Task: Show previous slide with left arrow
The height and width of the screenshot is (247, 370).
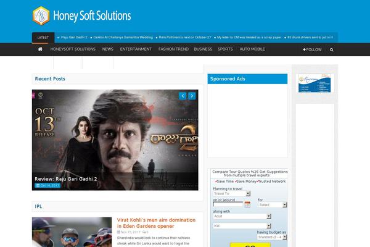Action: coord(183,96)
